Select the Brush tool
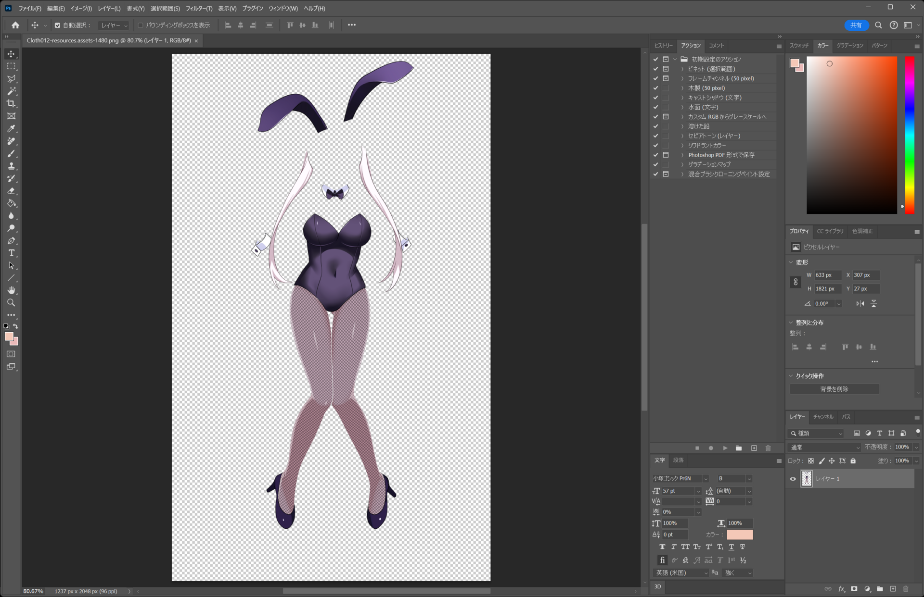 point(11,154)
